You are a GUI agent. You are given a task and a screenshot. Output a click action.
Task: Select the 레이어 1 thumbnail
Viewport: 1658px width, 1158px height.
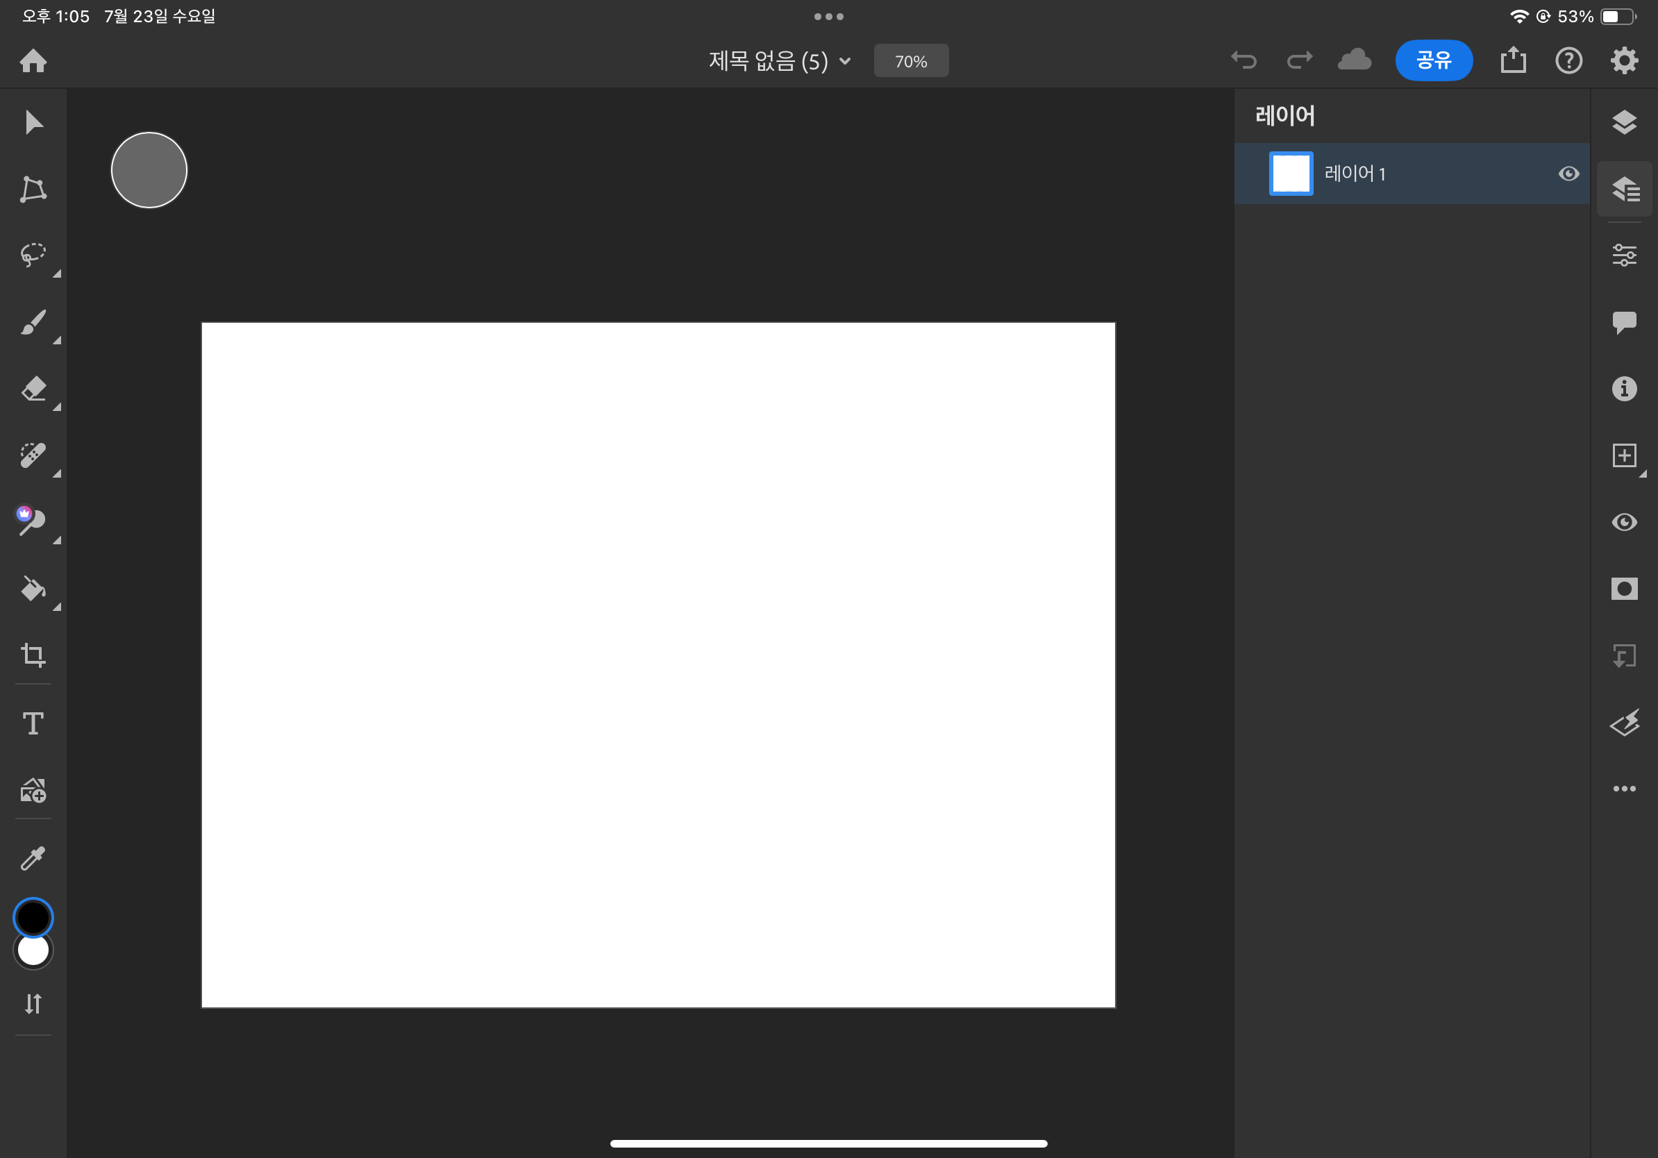[1291, 174]
